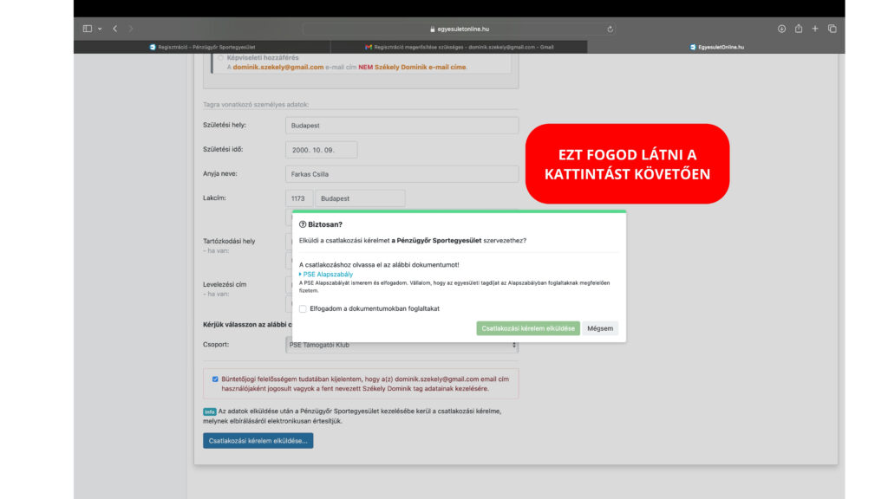
Task: Toggle the Büntetőjogi felelősségem declaration checkbox
Action: (215, 379)
